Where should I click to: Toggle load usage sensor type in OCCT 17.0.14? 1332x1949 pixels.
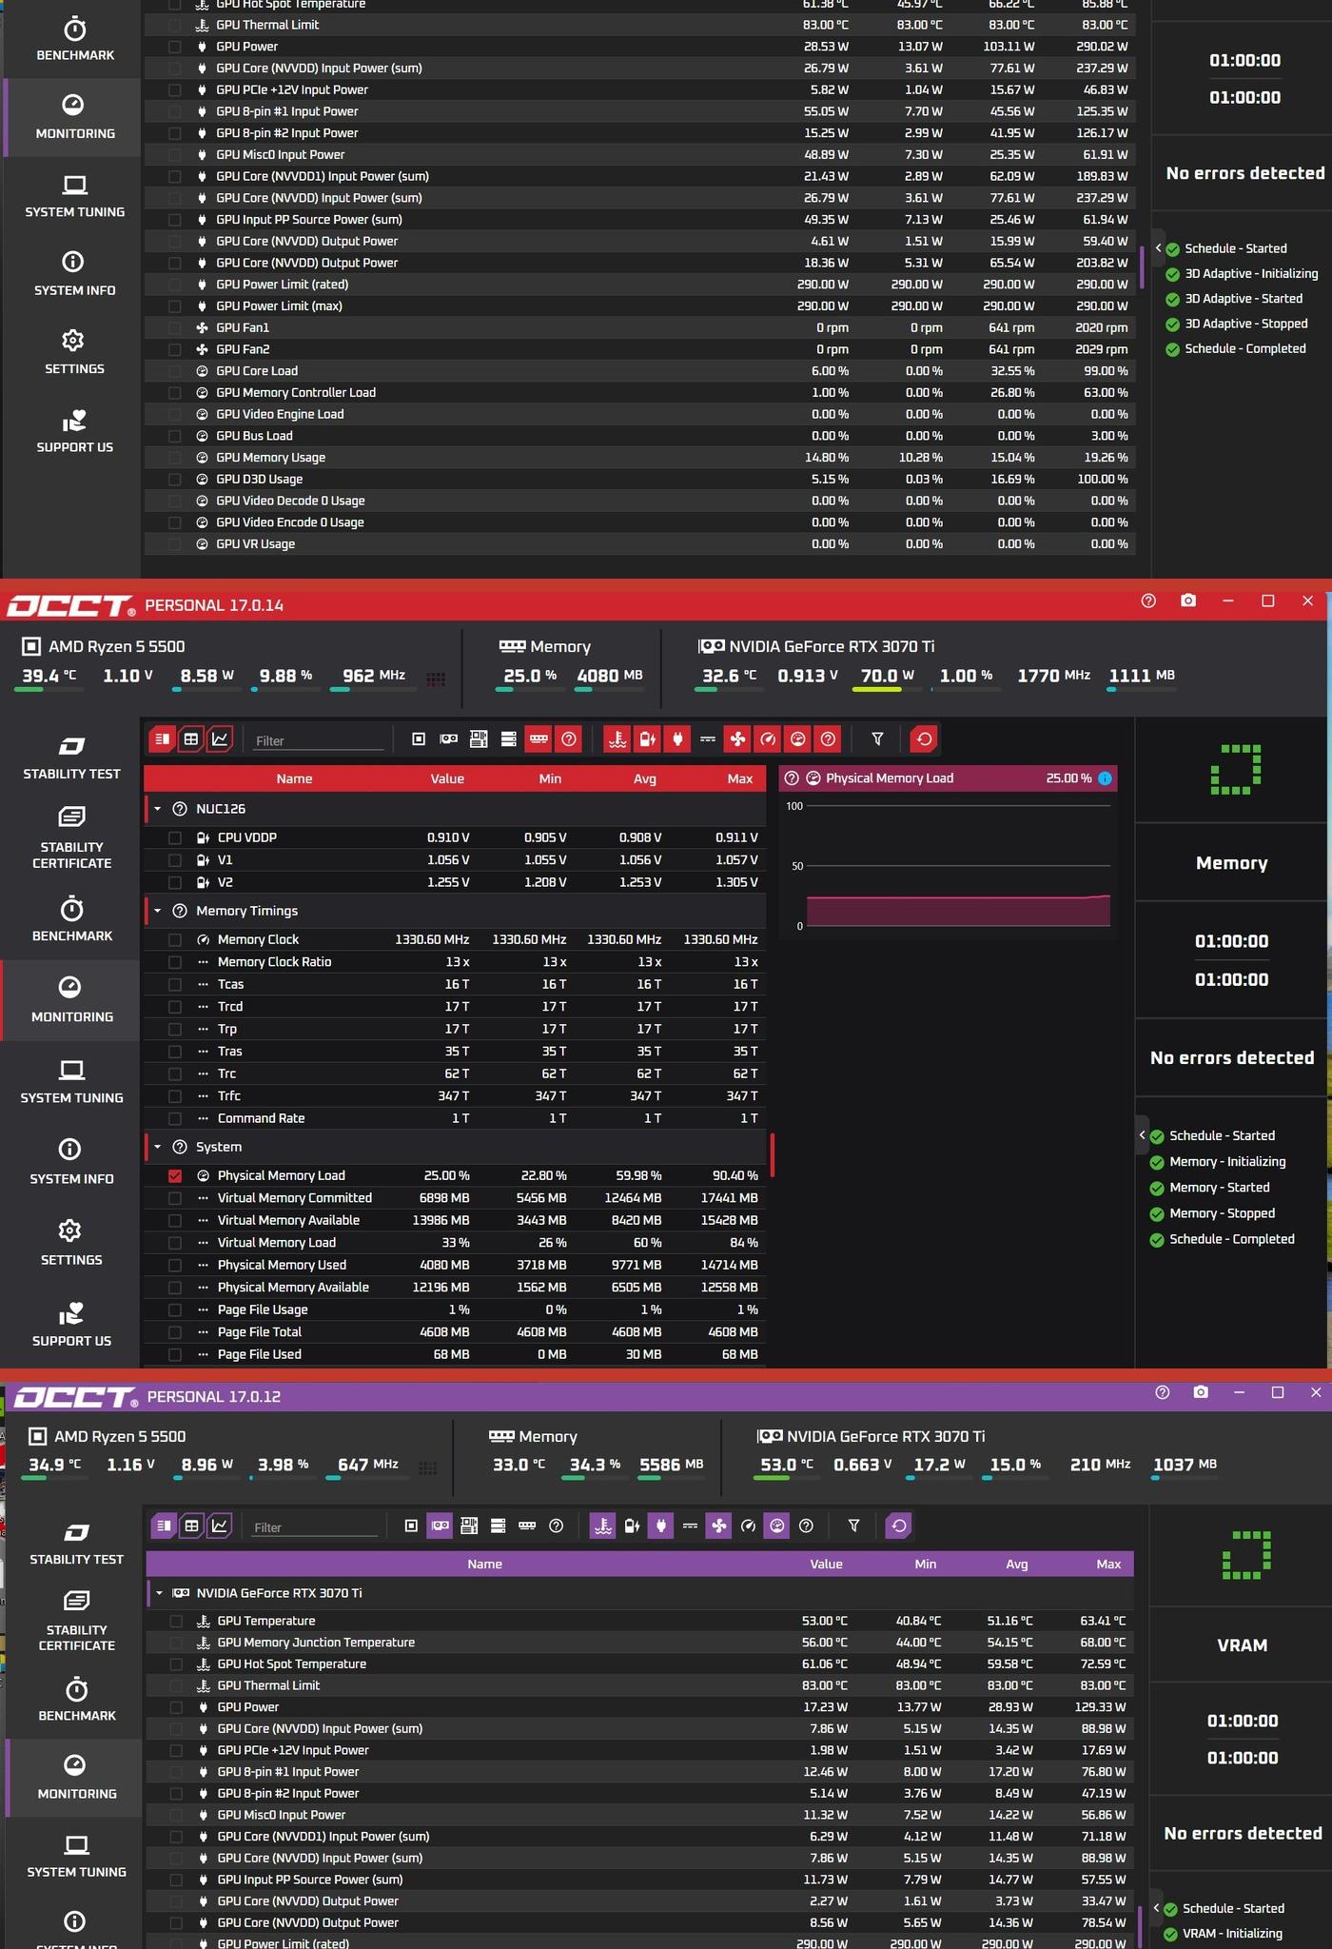click(798, 739)
